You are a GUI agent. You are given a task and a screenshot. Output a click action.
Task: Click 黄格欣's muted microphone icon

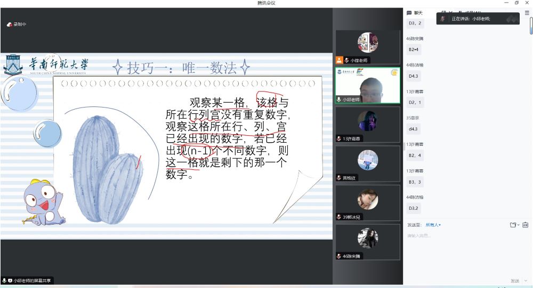(339, 178)
